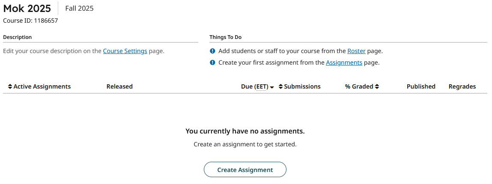The image size is (492, 184).
Task: Click the Regrades column header
Action: point(462,86)
